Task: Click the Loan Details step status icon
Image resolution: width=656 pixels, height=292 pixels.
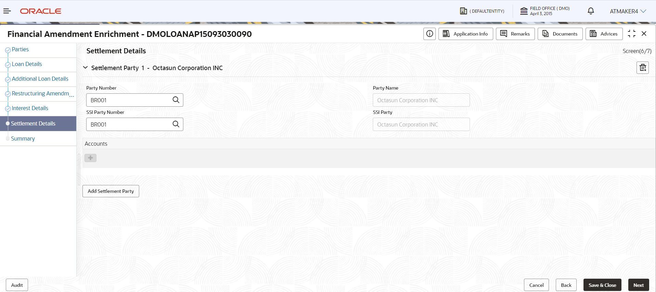Action: point(8,65)
